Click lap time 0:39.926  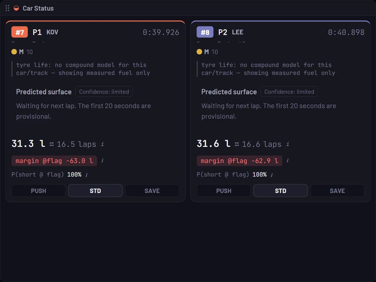coord(161,32)
